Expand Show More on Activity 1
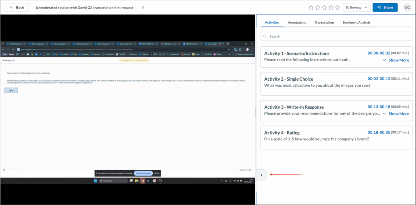 coord(396,60)
